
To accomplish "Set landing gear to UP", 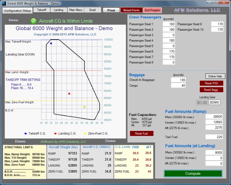I will pos(202,102).
